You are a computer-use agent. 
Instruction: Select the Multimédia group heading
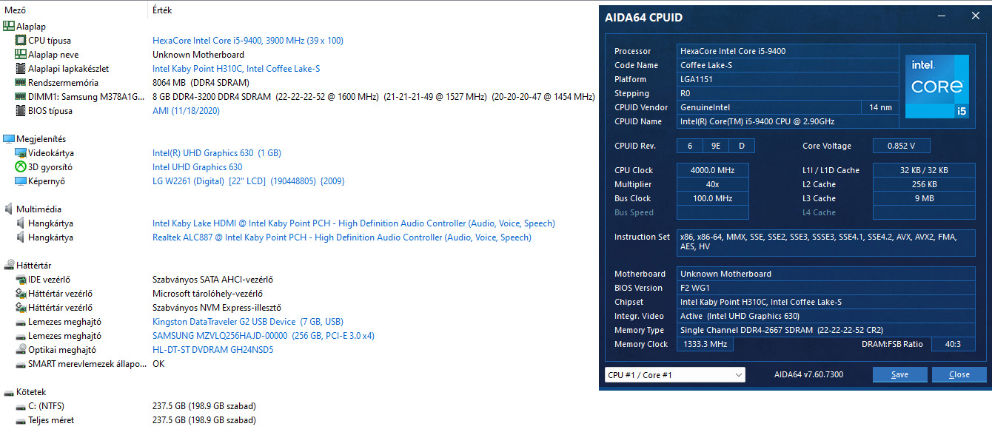coord(39,209)
